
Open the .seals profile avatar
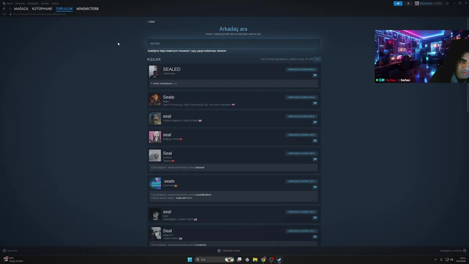155,183
